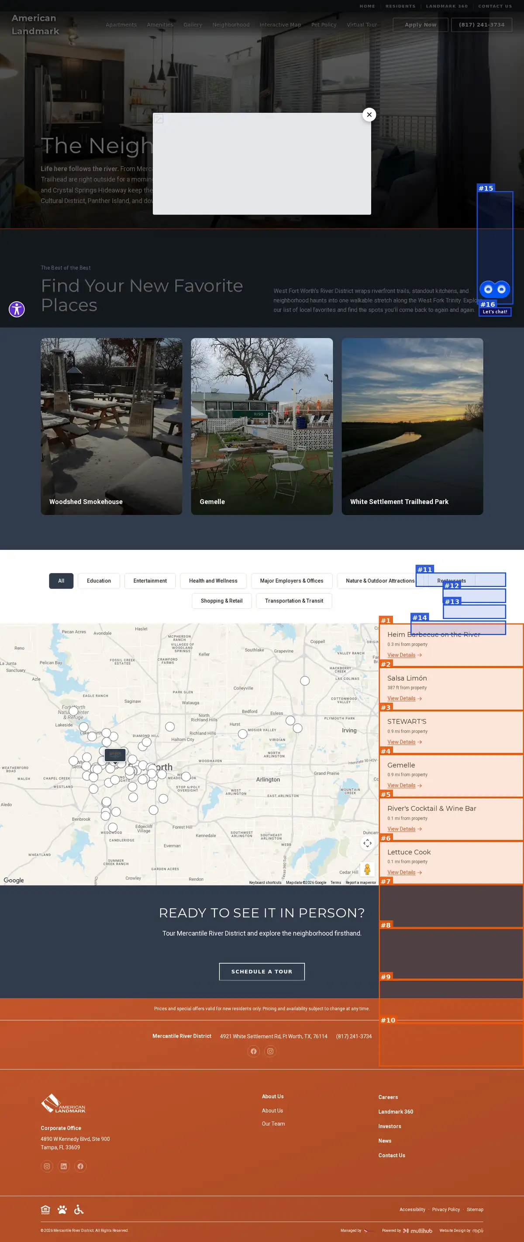Click the Street View pegman on map
This screenshot has height=1242, width=524.
367,869
